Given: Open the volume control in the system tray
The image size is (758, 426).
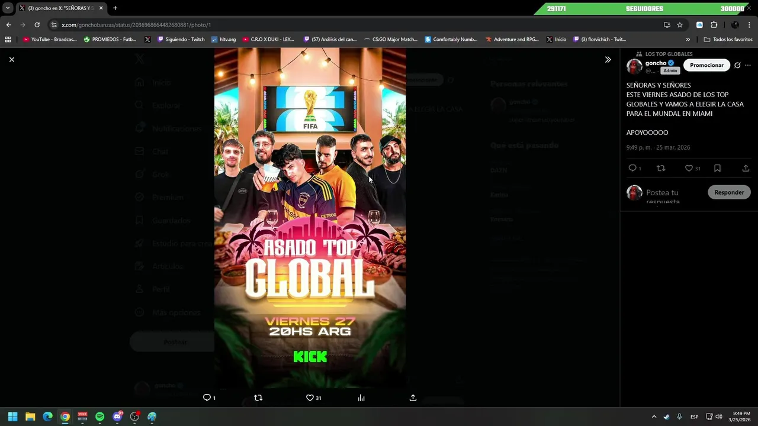Looking at the screenshot, I should tap(718, 417).
